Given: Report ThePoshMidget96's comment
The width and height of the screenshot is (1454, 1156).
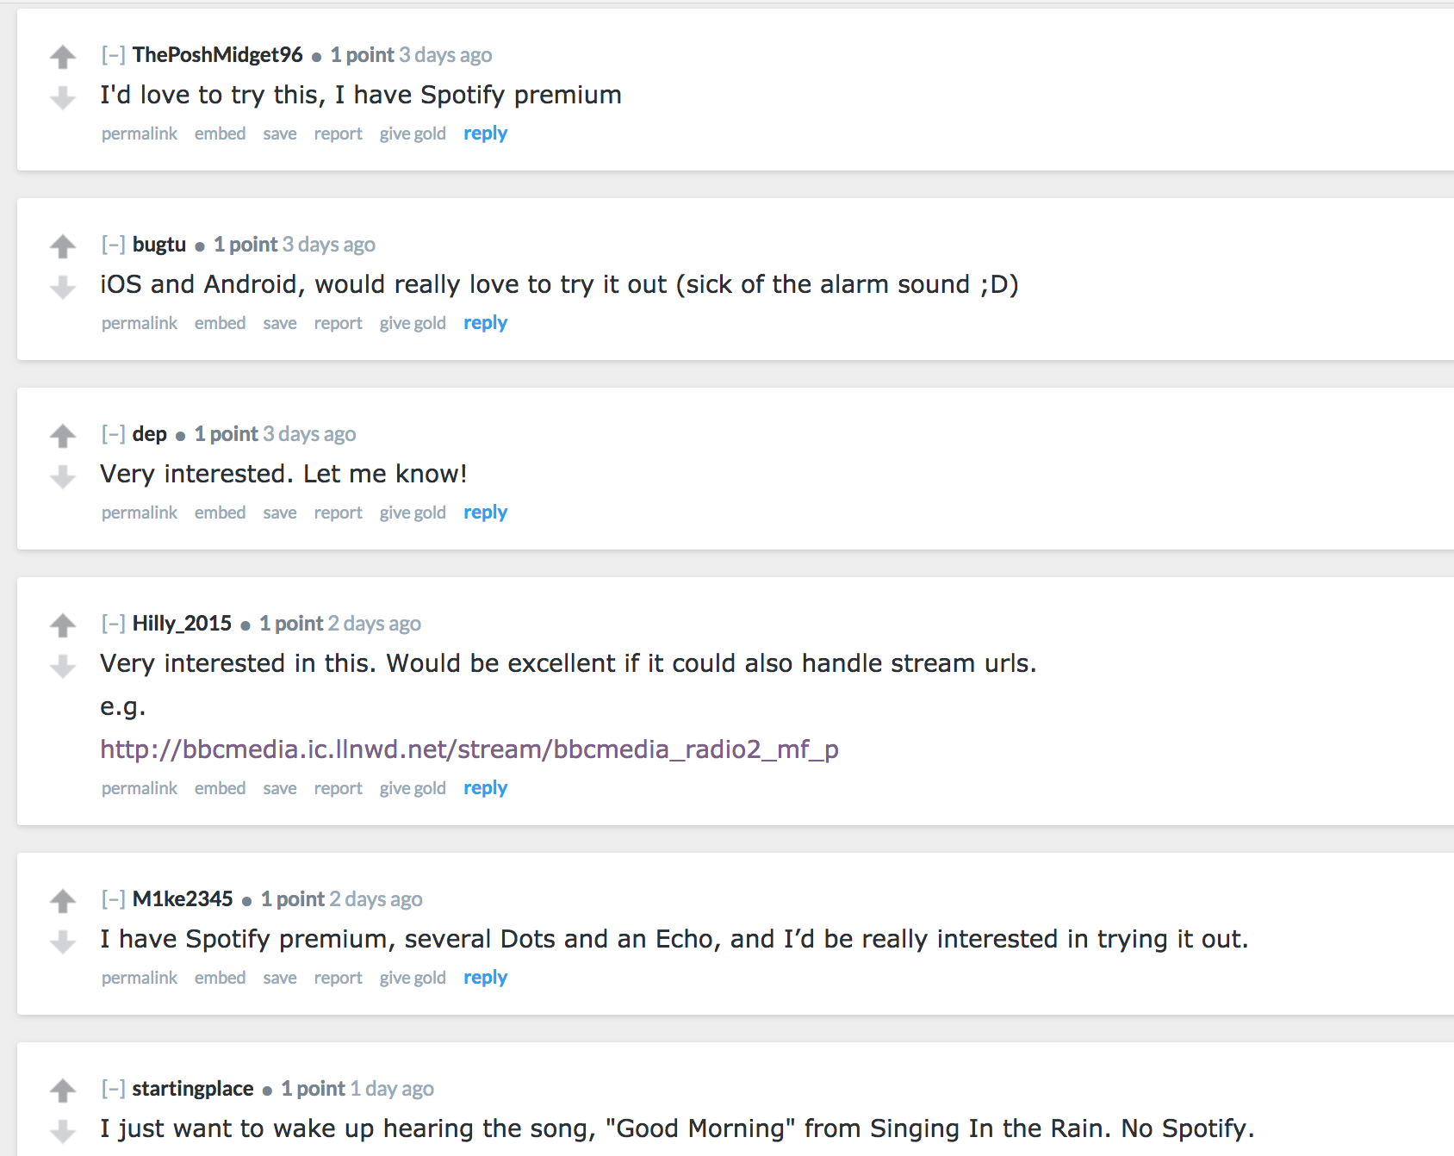Looking at the screenshot, I should (x=338, y=134).
